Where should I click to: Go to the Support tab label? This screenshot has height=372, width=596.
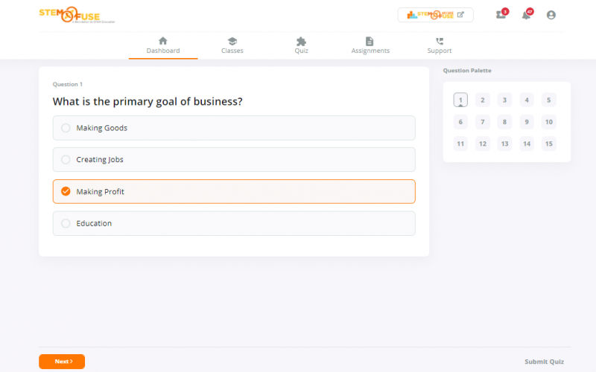point(439,51)
